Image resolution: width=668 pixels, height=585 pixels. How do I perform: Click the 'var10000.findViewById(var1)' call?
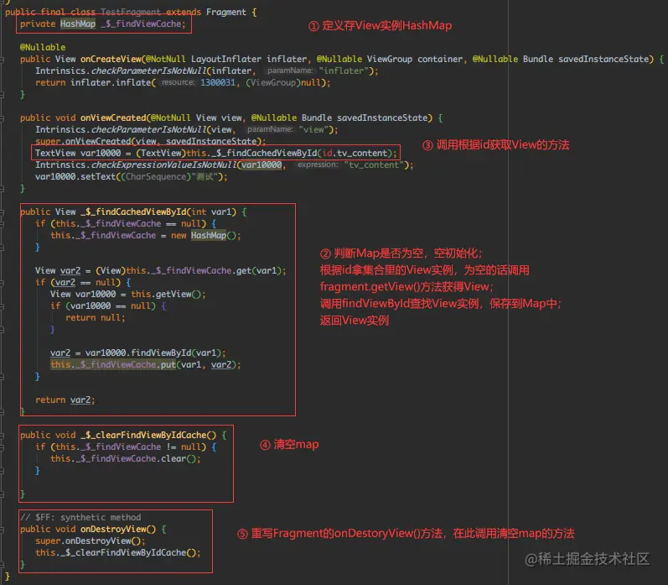pos(153,353)
